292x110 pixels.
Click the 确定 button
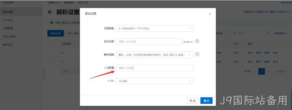point(207,101)
